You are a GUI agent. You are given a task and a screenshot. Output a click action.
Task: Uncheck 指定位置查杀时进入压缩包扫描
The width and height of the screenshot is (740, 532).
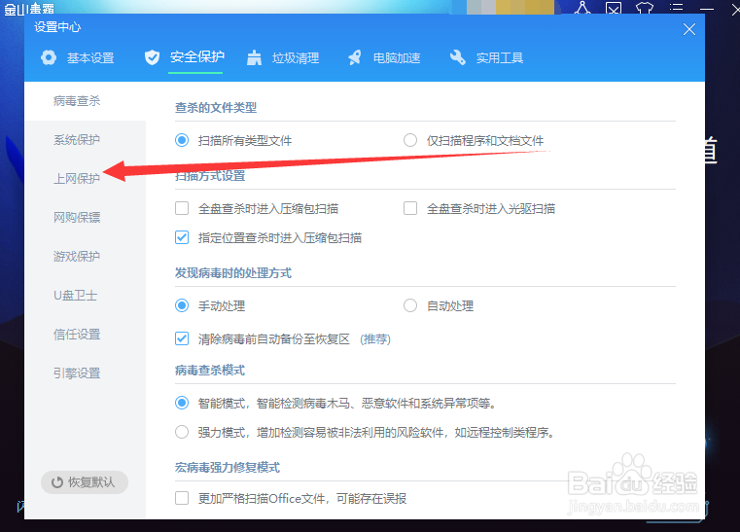pos(182,237)
